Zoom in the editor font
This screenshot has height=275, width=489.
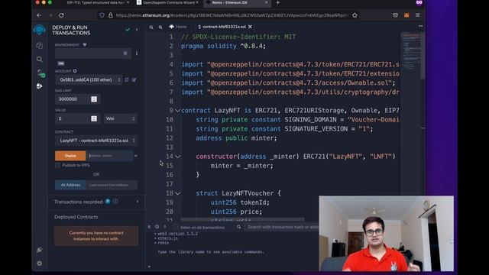tap(160, 27)
